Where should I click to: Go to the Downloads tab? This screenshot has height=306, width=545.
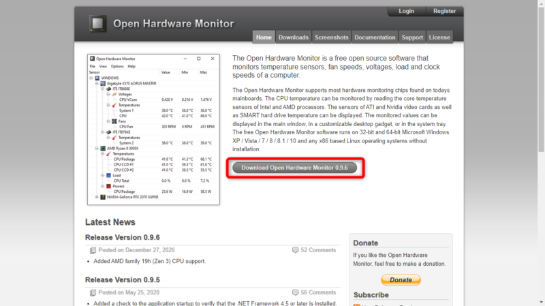point(294,37)
